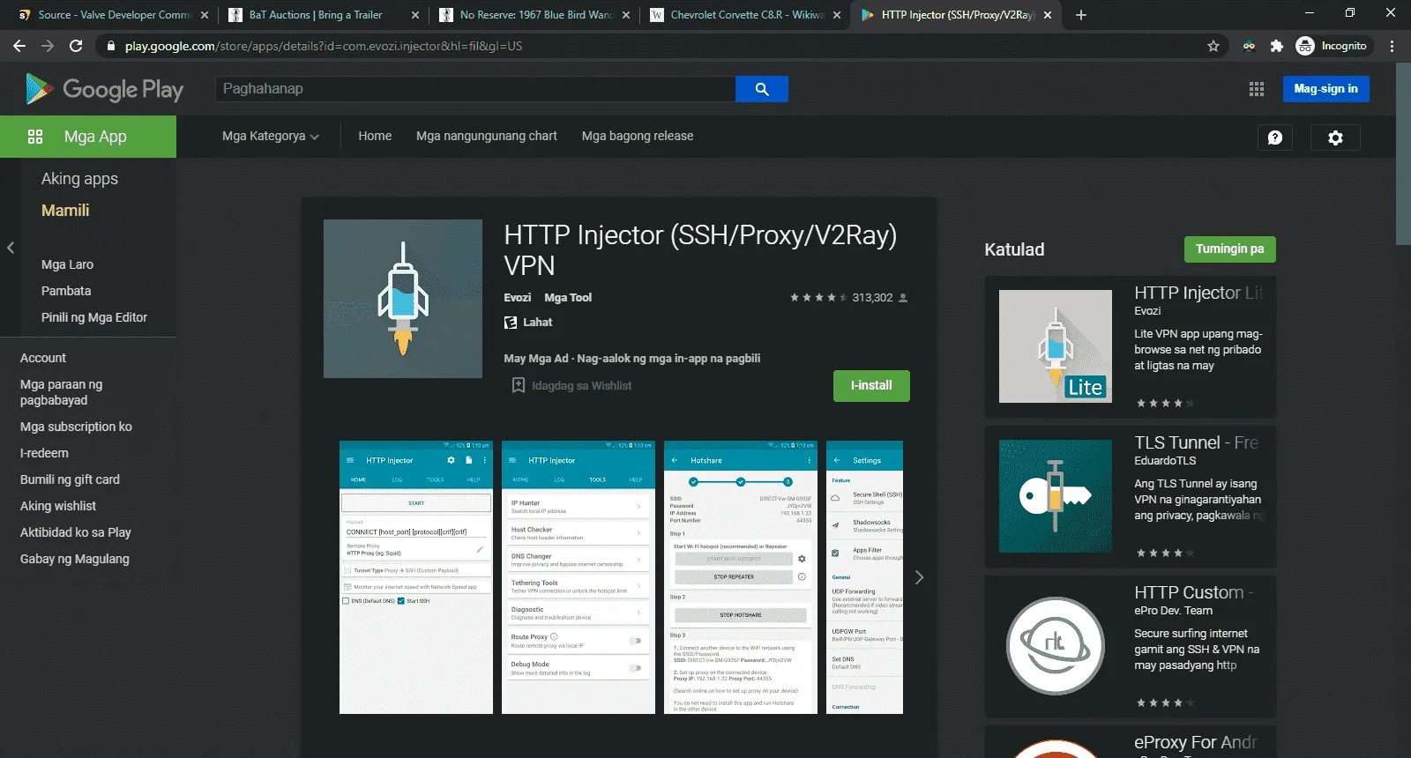Open the Google apps grid icon
Viewport: 1411px width, 758px height.
(x=1257, y=89)
